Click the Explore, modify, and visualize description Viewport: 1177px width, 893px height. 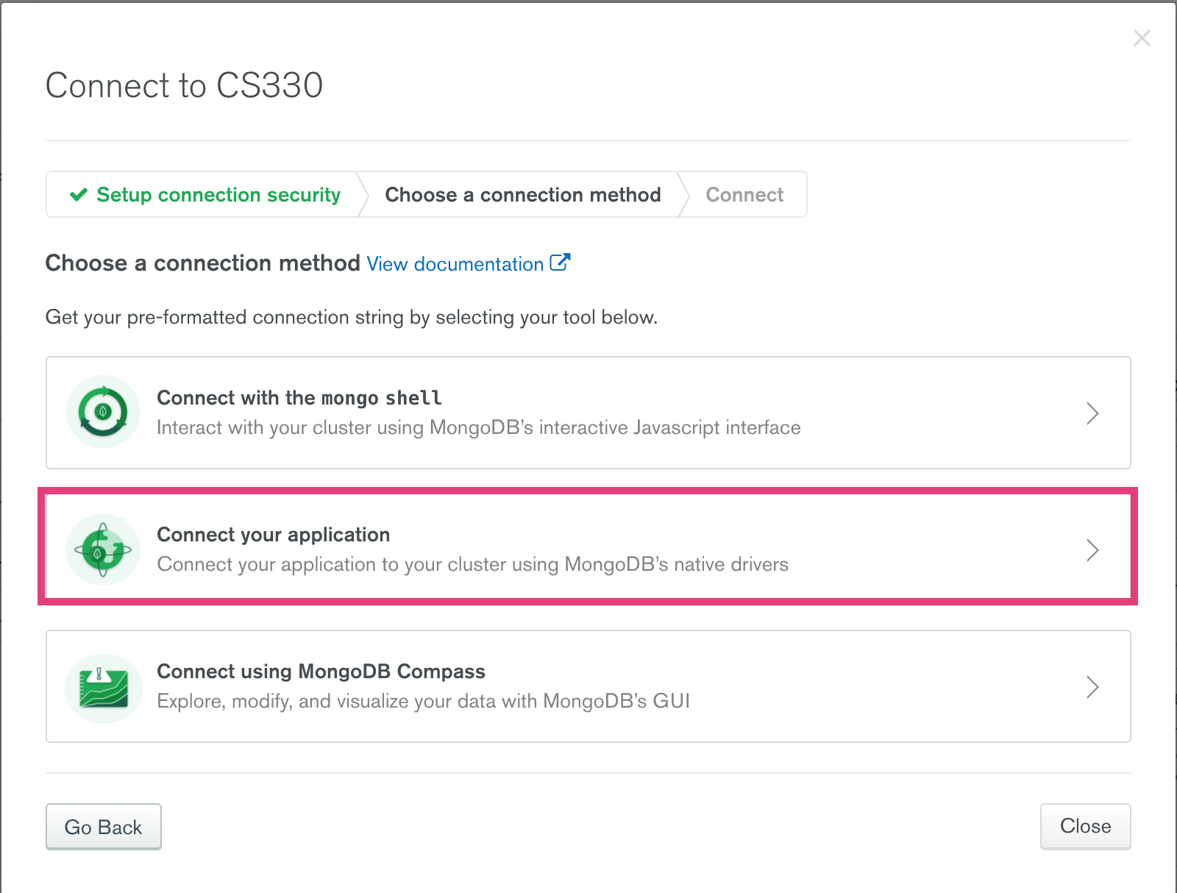click(x=423, y=702)
